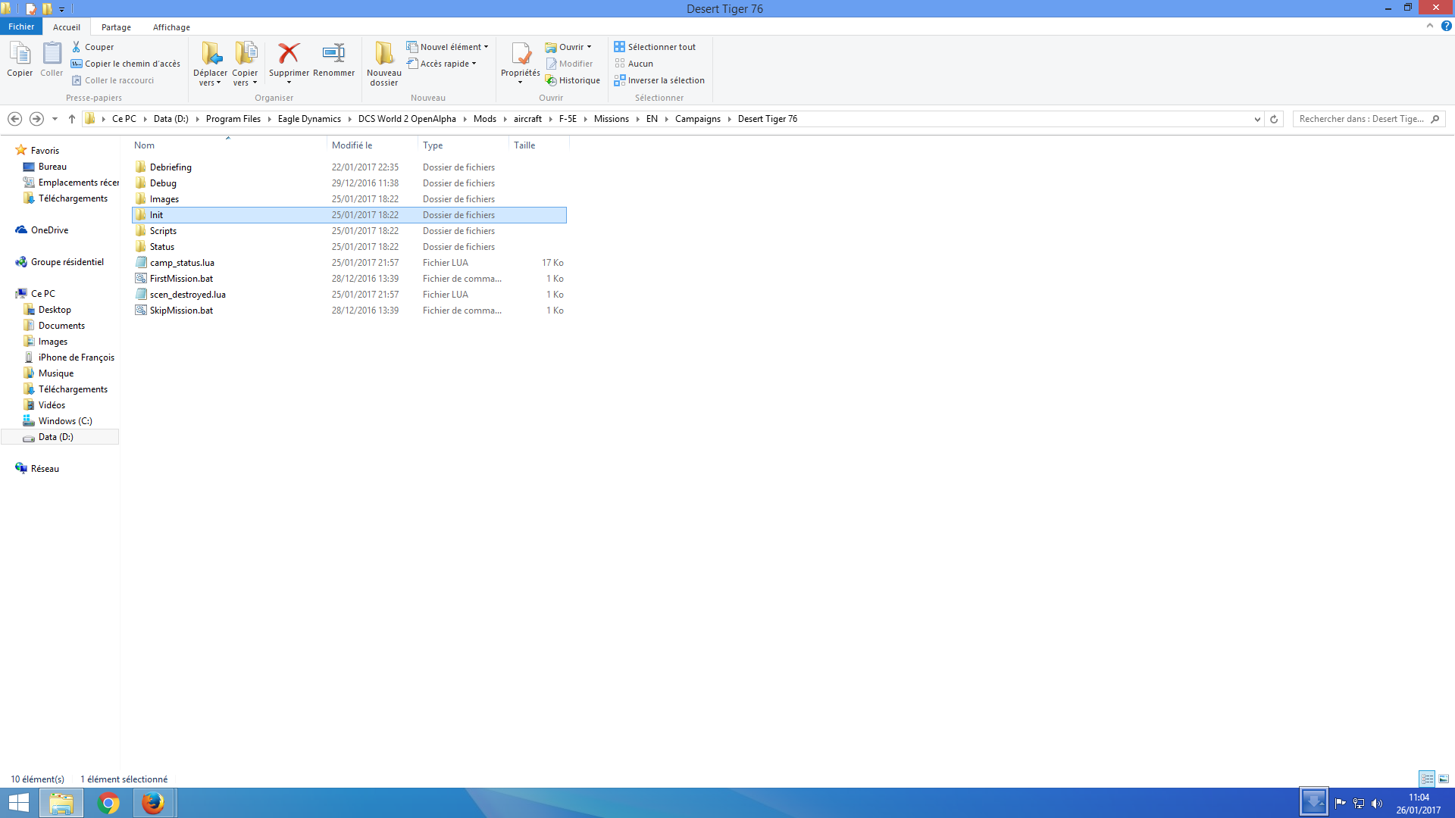
Task: Open Copier vers in the ribbon
Action: pos(245,64)
